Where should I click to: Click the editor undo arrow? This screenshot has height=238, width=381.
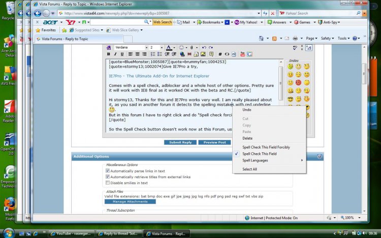204,48
